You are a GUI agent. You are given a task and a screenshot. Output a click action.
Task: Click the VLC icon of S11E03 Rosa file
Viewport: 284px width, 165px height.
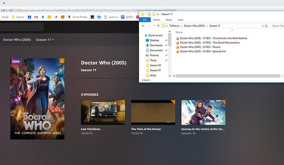click(178, 47)
